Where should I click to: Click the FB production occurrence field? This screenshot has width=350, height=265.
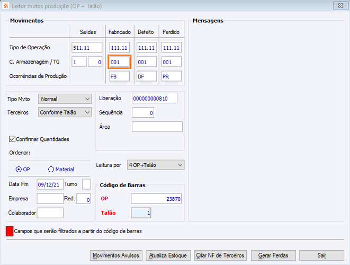click(x=120, y=76)
